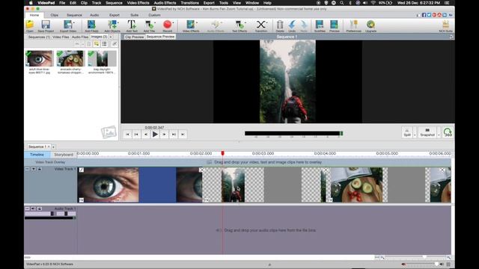Screen dimensions: 479x269
Task: Click the Add Text icon
Action: 132,25
